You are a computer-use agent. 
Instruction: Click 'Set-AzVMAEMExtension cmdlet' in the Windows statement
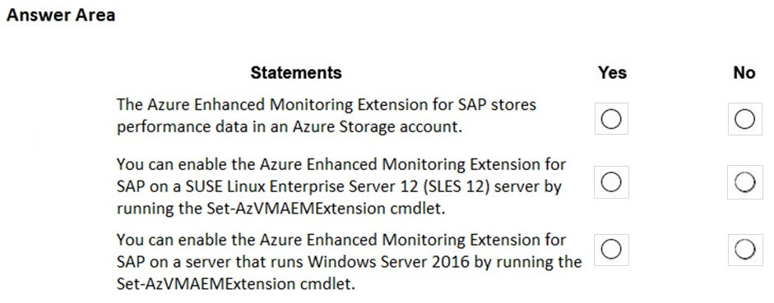(x=235, y=283)
